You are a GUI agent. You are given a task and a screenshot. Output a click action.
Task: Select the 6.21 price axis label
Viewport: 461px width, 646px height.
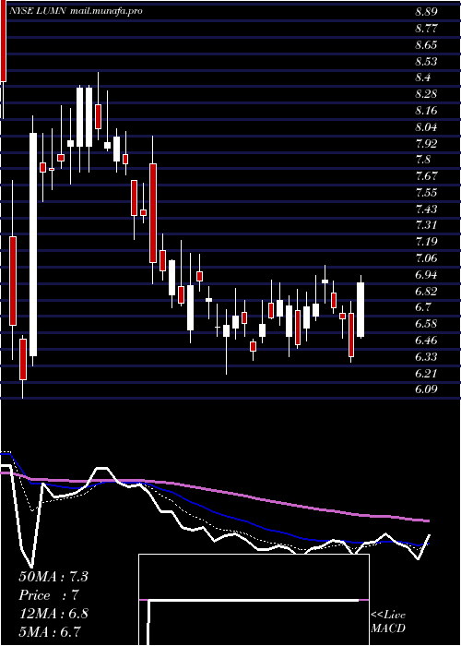point(426,373)
